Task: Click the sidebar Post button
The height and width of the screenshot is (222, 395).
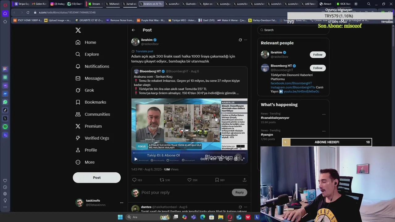Action: click(97, 178)
